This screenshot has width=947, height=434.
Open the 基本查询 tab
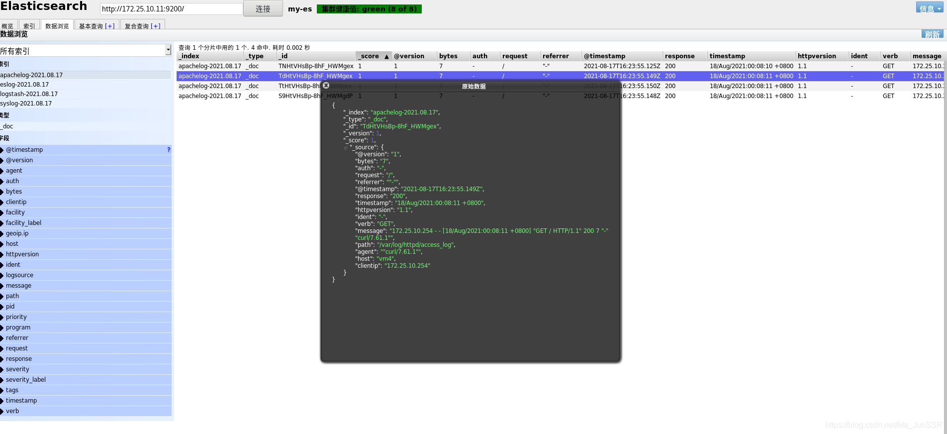coord(91,26)
